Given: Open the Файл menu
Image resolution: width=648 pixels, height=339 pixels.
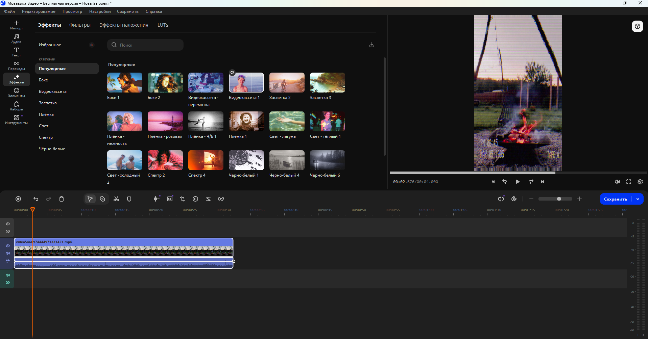Looking at the screenshot, I should point(9,11).
